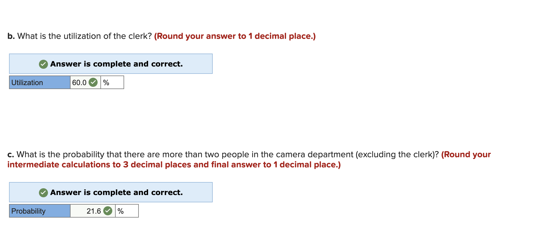545x248 pixels.
Task: Click the blue Utilization row label
Action: 39,82
